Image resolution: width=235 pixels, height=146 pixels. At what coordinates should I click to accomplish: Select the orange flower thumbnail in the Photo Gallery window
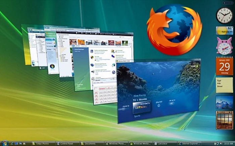(81, 42)
